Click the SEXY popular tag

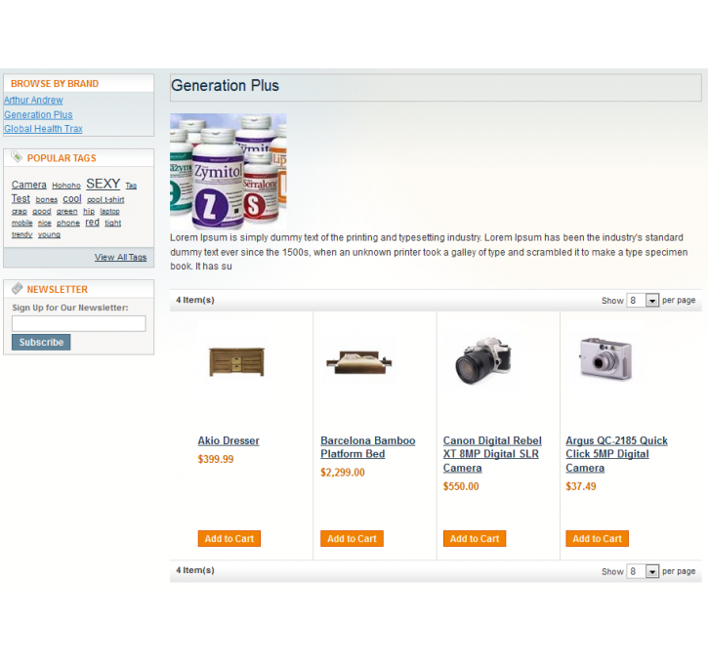[x=103, y=184]
